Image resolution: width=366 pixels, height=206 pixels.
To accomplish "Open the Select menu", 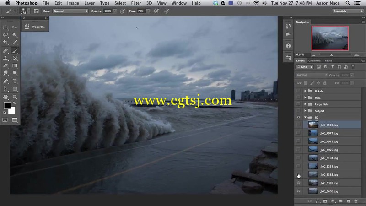I will [120, 3].
